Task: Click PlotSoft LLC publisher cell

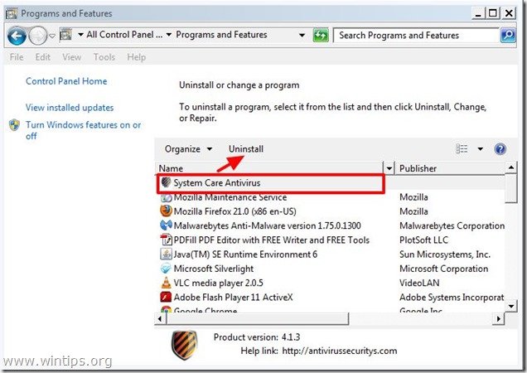Action: tap(423, 240)
